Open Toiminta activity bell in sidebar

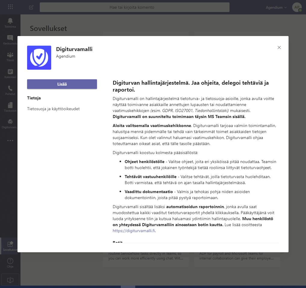(10, 23)
